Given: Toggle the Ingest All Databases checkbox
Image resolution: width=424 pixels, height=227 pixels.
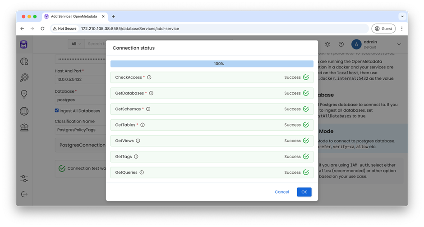Looking at the screenshot, I should pos(57,111).
